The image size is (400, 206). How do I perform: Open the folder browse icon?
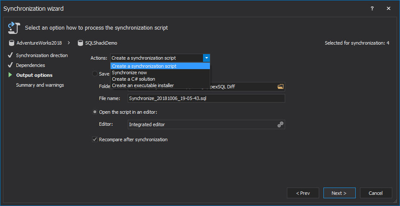[280, 87]
